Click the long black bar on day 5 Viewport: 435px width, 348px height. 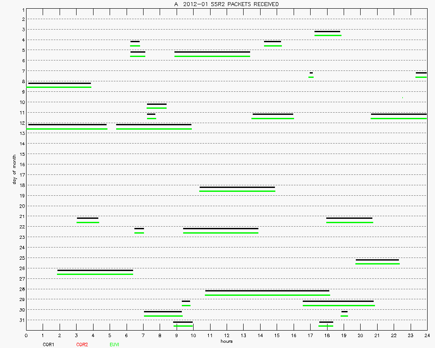click(212, 52)
